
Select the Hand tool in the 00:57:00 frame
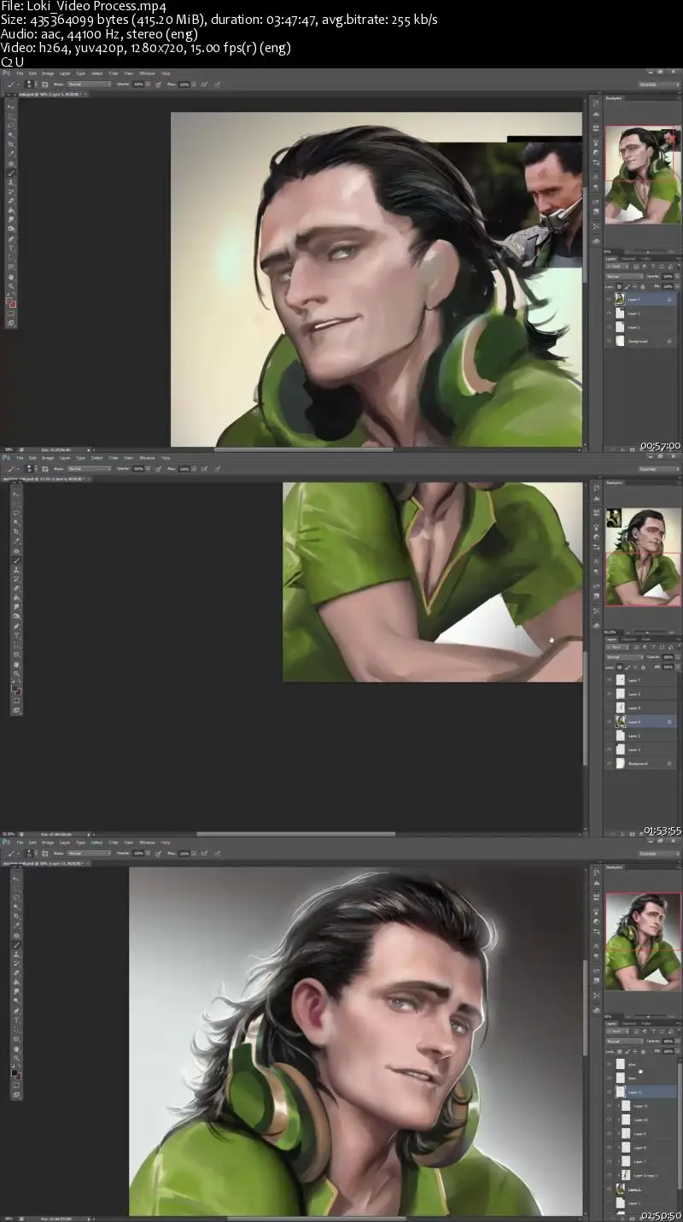point(11,276)
